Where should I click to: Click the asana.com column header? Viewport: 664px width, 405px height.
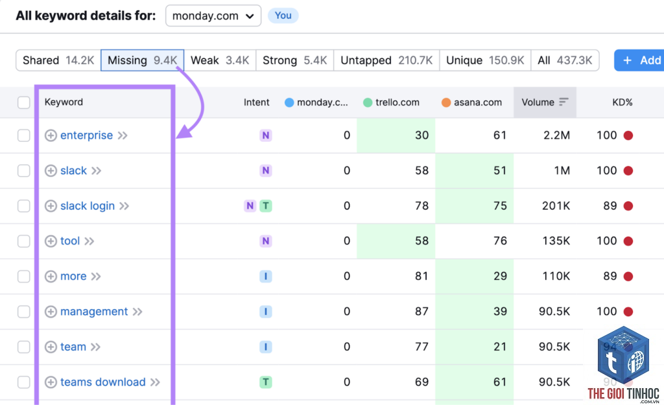tap(478, 102)
